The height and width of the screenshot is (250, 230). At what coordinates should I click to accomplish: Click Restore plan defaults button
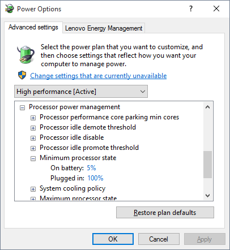point(165,213)
